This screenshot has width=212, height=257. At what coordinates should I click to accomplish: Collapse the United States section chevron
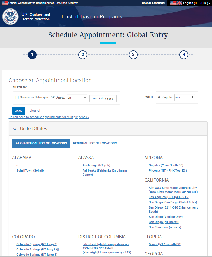pos(15,129)
